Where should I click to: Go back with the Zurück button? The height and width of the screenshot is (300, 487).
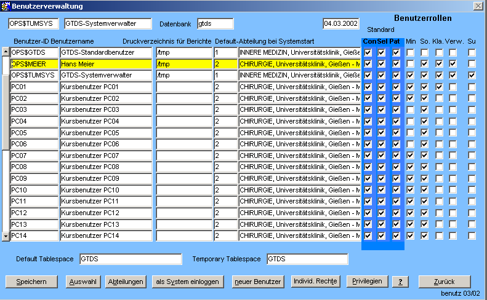[x=444, y=282]
